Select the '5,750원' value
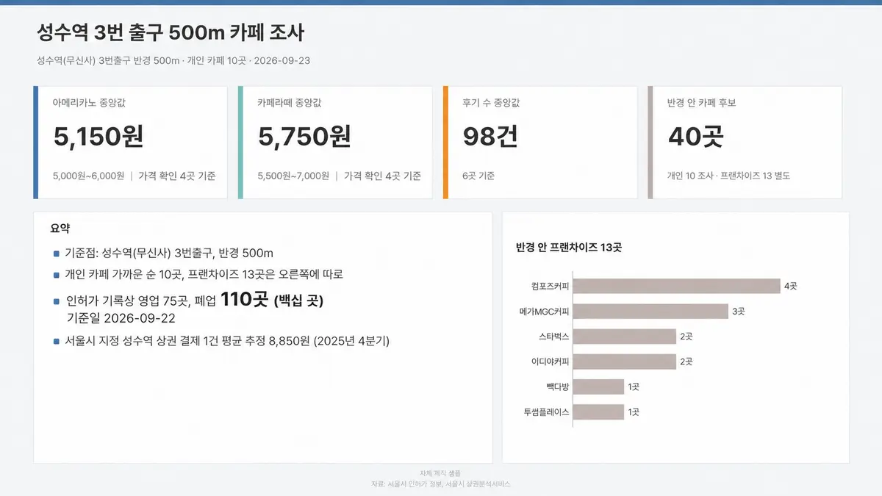 coord(304,137)
